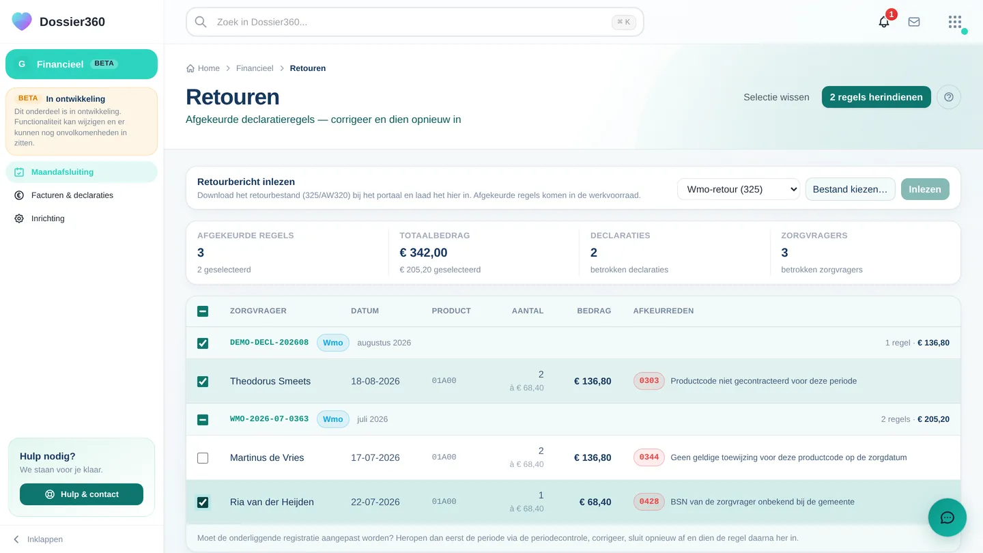983x553 pixels.
Task: Toggle the select-all header checkbox
Action: [x=203, y=311]
